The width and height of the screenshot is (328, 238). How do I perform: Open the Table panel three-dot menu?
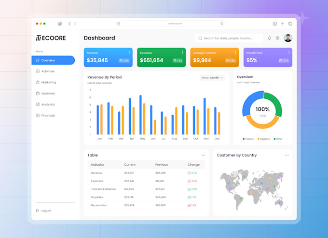coord(204,155)
